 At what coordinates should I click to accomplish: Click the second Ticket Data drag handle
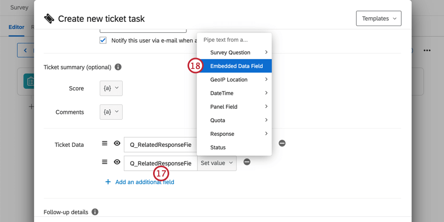(104, 162)
